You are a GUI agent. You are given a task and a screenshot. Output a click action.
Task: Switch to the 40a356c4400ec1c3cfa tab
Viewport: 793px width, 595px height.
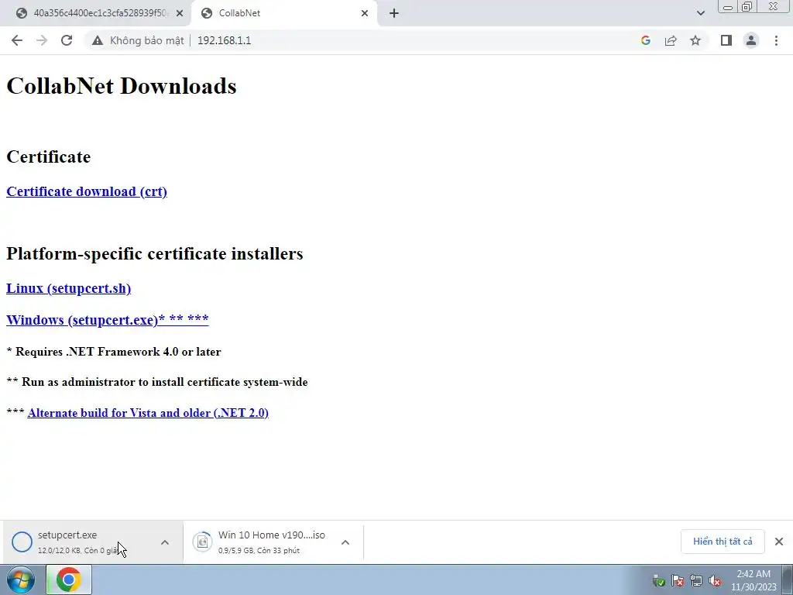coord(95,13)
